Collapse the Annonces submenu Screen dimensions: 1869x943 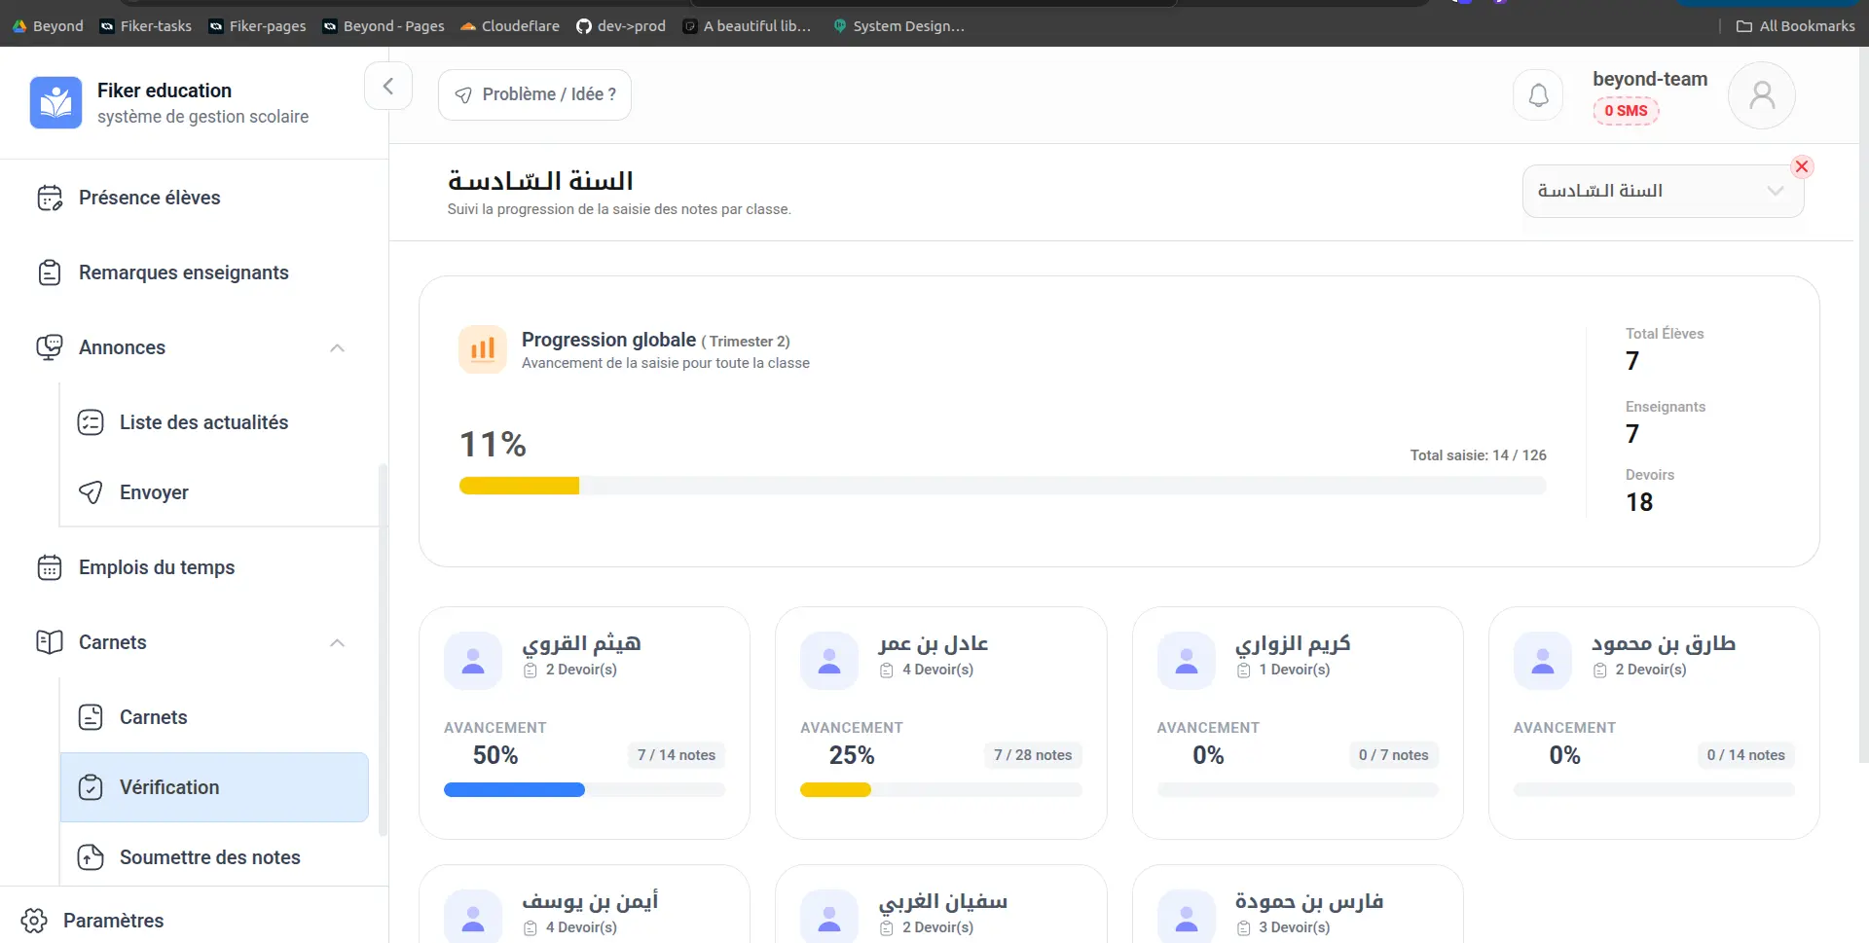click(337, 348)
